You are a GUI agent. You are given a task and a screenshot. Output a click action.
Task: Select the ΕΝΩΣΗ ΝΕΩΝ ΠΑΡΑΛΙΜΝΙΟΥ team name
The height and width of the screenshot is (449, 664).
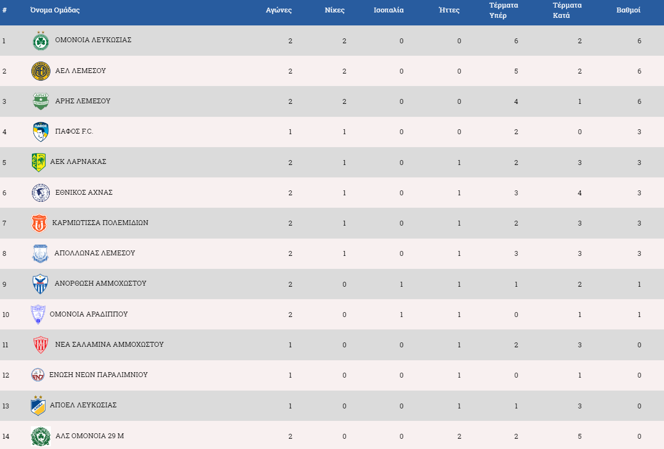pyautogui.click(x=98, y=374)
